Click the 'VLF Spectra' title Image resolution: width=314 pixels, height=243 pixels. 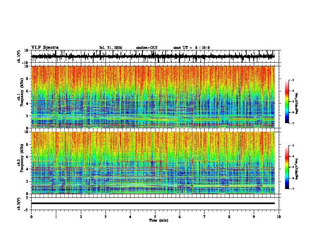[45, 48]
